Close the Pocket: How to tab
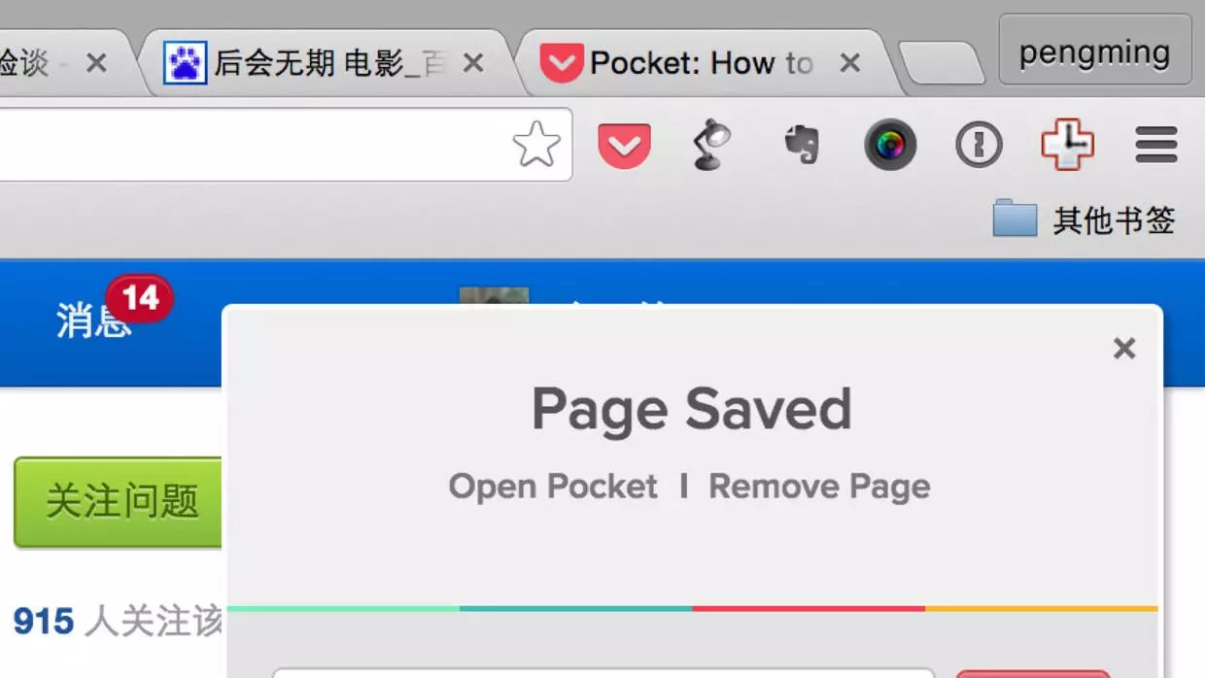 (850, 64)
